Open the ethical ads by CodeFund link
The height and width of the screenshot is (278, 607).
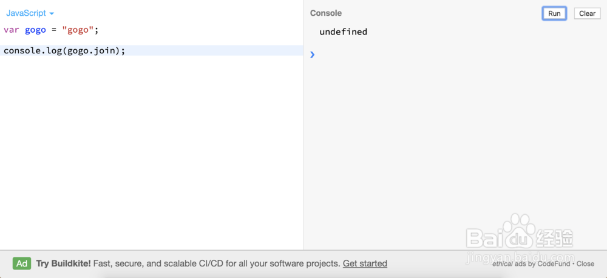click(x=531, y=263)
